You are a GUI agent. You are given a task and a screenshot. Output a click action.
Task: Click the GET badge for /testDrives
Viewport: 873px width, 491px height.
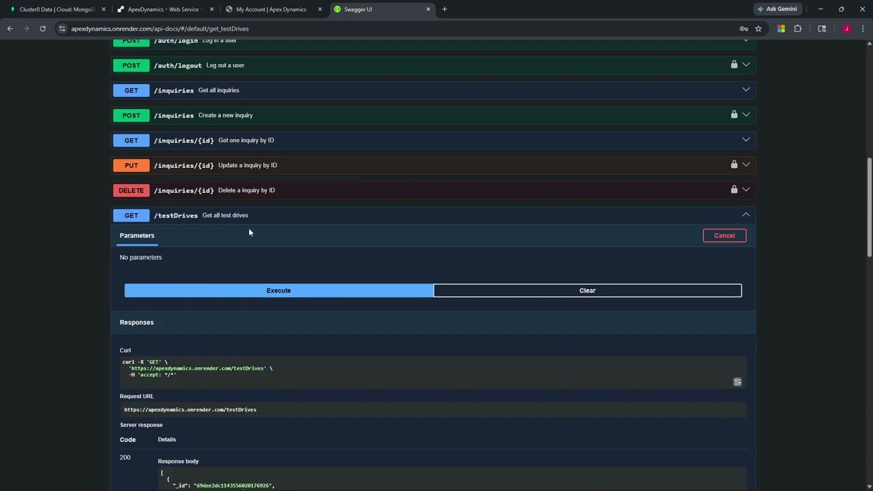131,215
